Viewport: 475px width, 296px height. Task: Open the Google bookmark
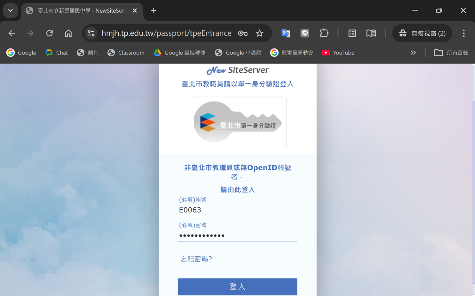click(x=21, y=53)
